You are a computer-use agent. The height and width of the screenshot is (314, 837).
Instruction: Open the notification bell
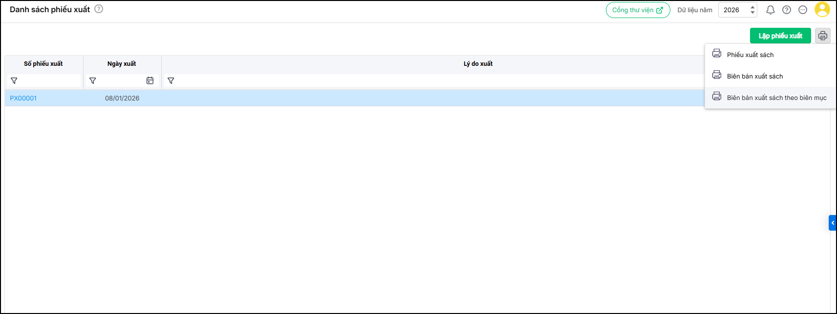click(x=771, y=10)
